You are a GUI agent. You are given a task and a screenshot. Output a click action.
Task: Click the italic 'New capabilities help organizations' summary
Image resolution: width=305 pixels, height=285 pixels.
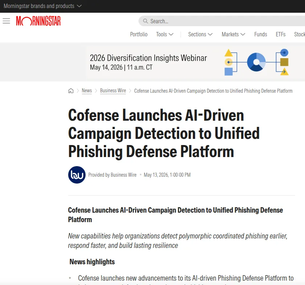[x=178, y=241]
